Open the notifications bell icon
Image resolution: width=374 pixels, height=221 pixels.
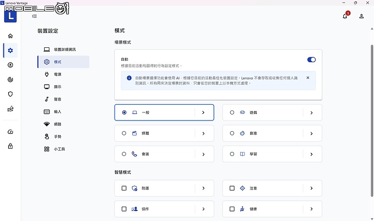345,16
